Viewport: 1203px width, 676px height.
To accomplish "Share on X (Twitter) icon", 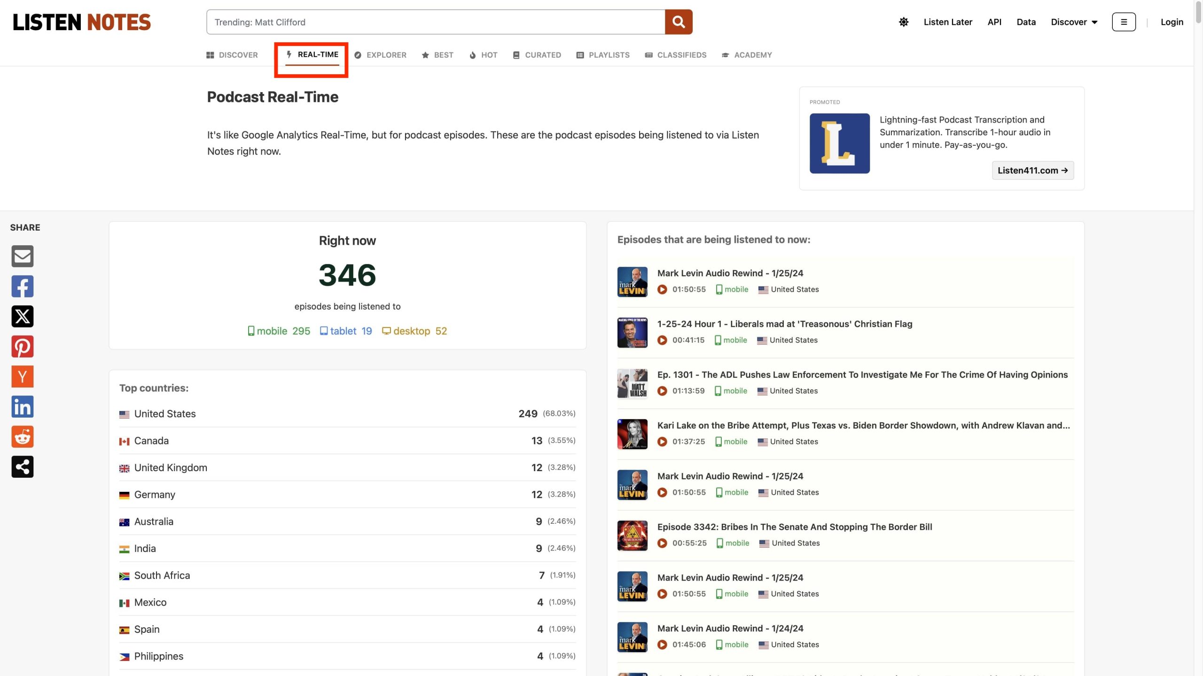I will coord(22,316).
